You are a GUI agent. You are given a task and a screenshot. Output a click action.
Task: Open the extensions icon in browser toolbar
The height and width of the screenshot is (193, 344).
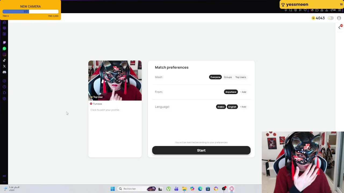tap(317, 10)
